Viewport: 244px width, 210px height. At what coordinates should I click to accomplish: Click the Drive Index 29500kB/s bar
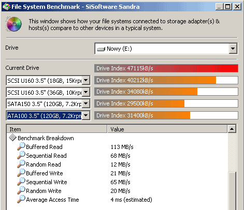(166, 103)
